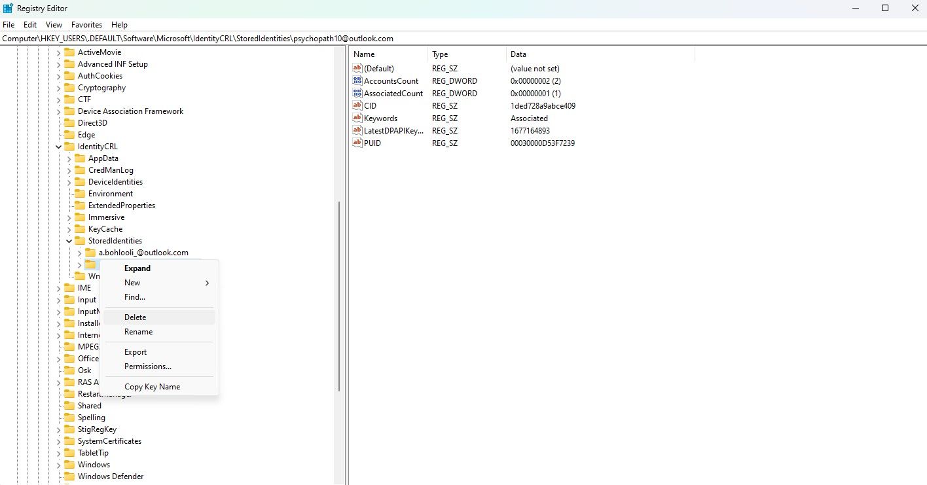Click the REG_DWORD icon beside AccountsCount

point(356,81)
